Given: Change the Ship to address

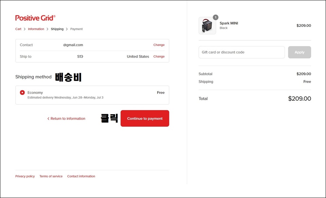Looking at the screenshot, I should [x=159, y=57].
